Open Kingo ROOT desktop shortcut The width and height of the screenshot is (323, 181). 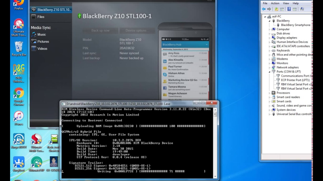(x=19, y=141)
